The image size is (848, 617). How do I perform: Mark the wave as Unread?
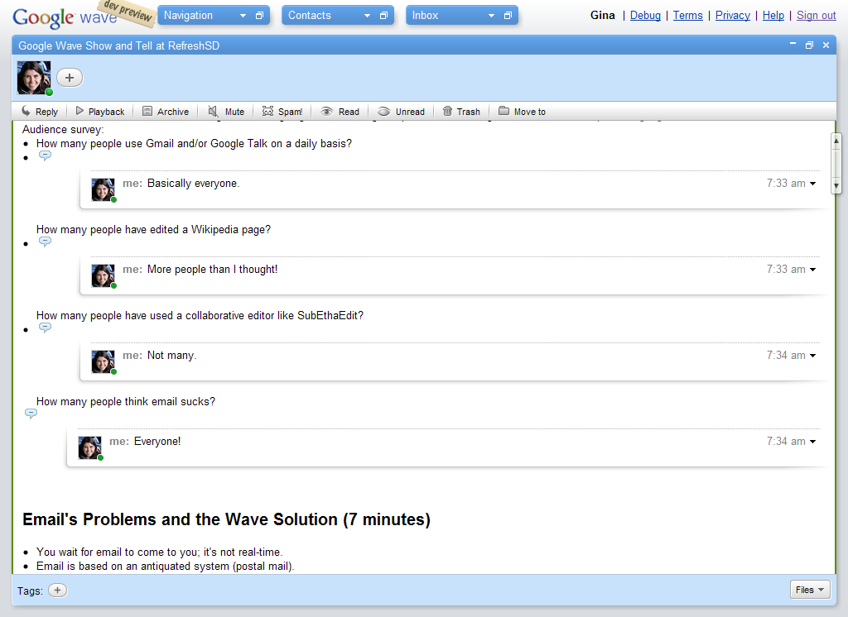(401, 112)
